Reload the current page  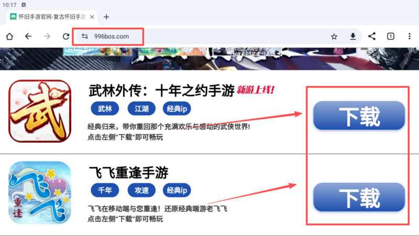tap(66, 36)
